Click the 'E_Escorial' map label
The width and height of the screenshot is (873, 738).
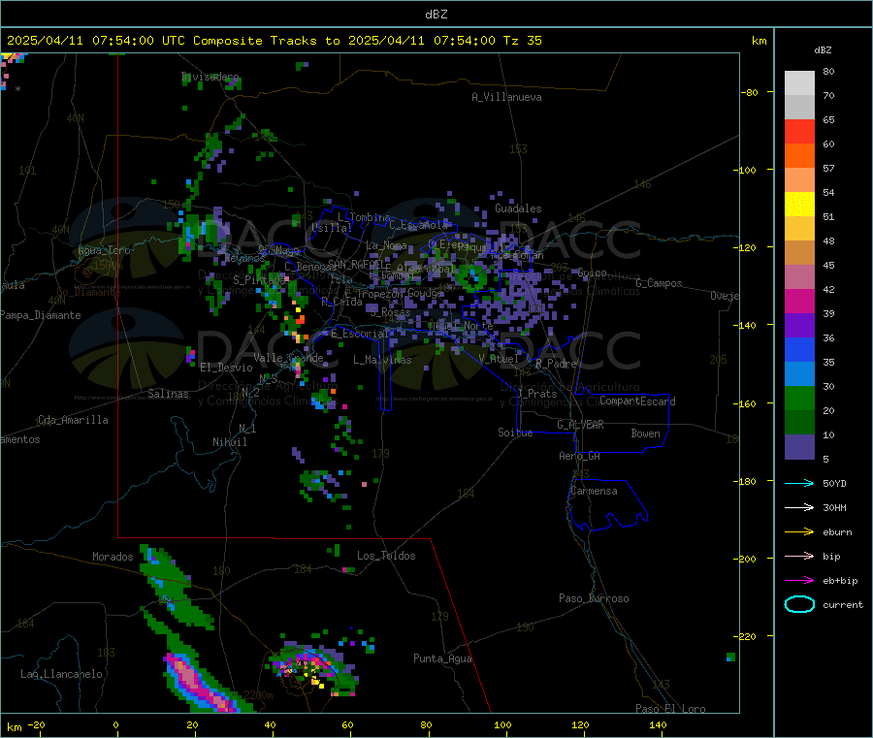[x=360, y=334]
